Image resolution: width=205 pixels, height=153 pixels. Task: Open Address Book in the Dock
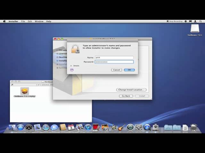point(63,127)
